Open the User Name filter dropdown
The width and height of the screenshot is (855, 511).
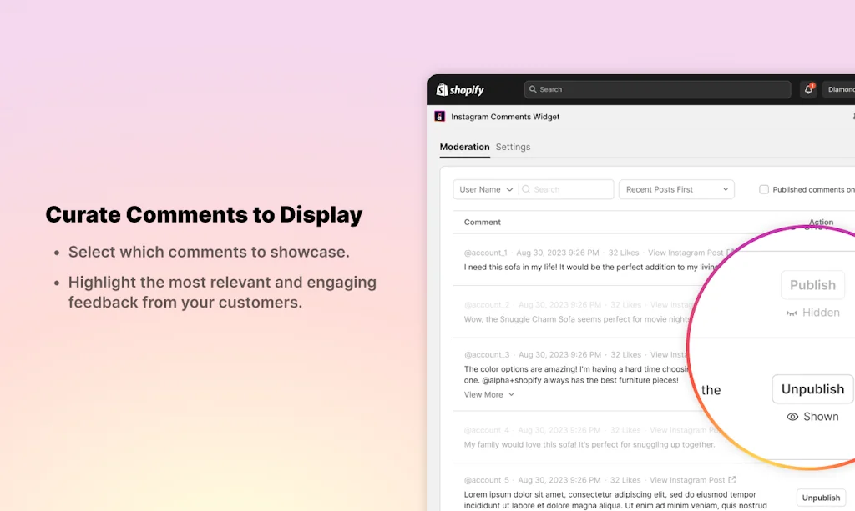(x=485, y=189)
